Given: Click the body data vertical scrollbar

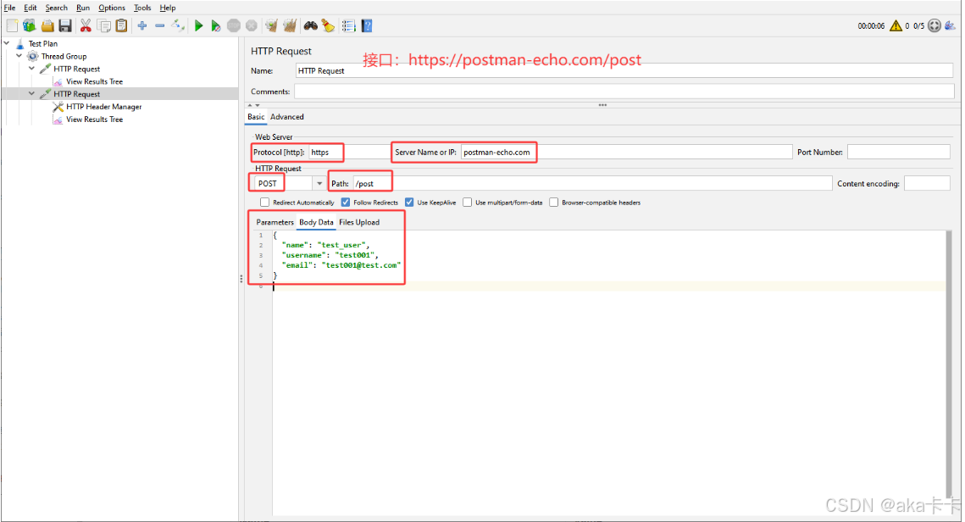Looking at the screenshot, I should pos(948,364).
